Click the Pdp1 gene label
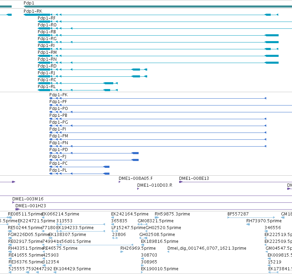 [x=29, y=3]
